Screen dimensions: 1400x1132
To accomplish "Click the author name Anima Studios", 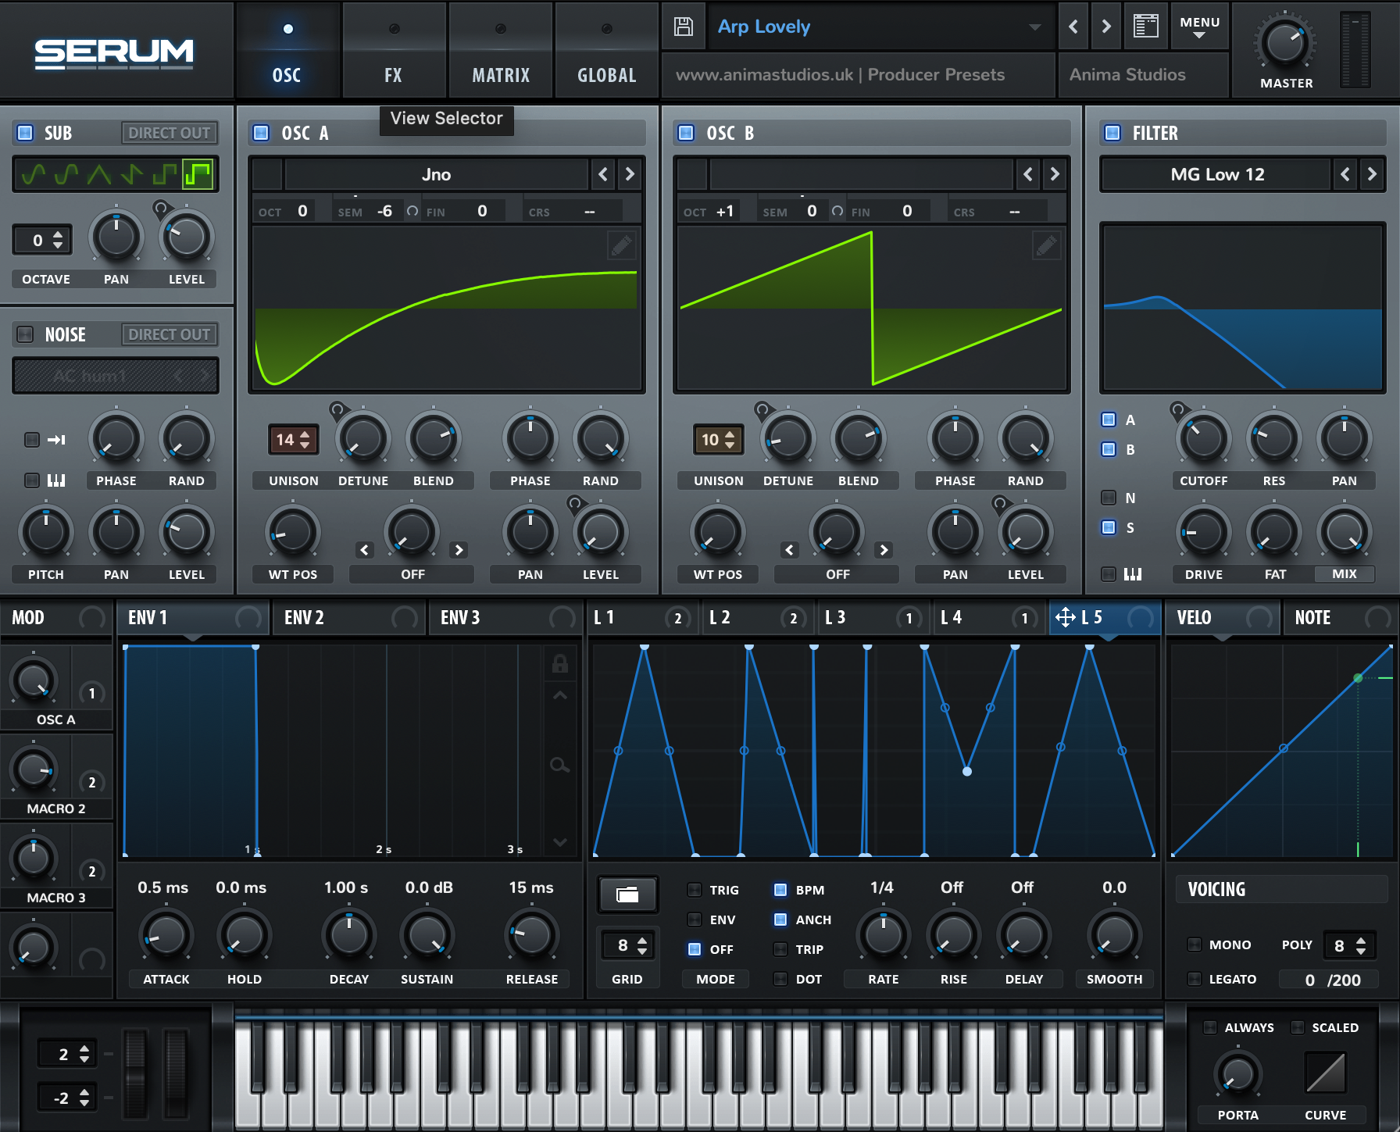I will tap(1127, 75).
